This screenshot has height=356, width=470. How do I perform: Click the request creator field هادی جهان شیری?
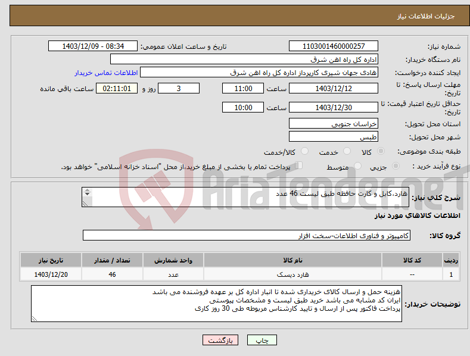259,73
